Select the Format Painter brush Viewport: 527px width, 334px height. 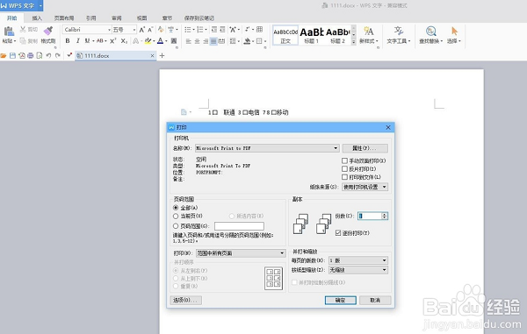(x=48, y=32)
